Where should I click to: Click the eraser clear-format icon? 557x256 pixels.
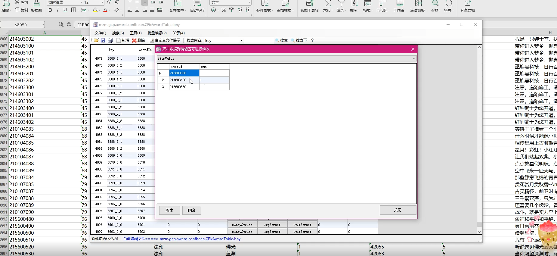tap(116, 10)
